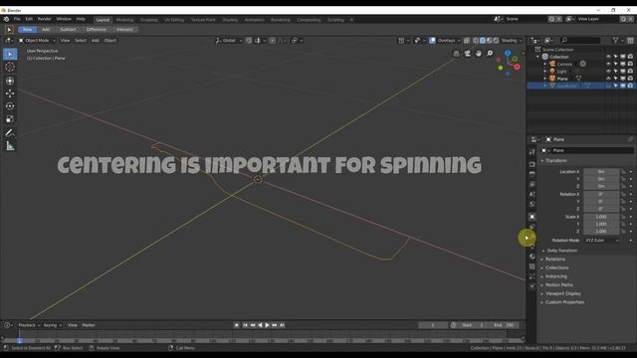Open the Object properties tab icon
This screenshot has width=637, height=358.
[532, 217]
